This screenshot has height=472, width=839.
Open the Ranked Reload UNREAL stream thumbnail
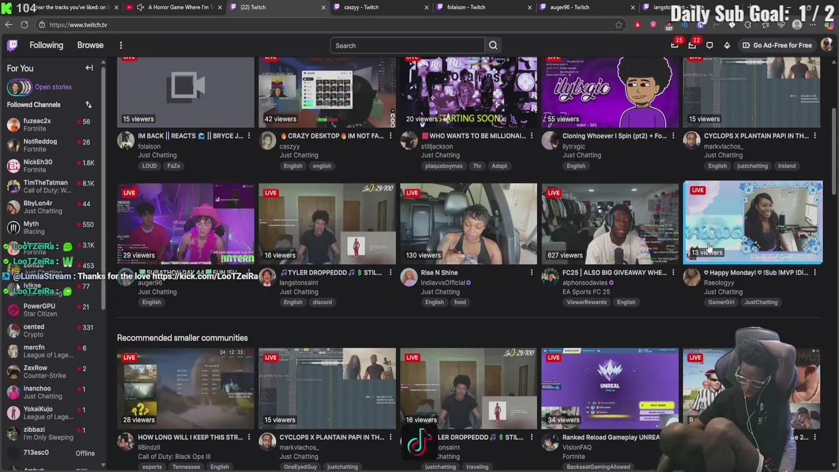tap(610, 389)
